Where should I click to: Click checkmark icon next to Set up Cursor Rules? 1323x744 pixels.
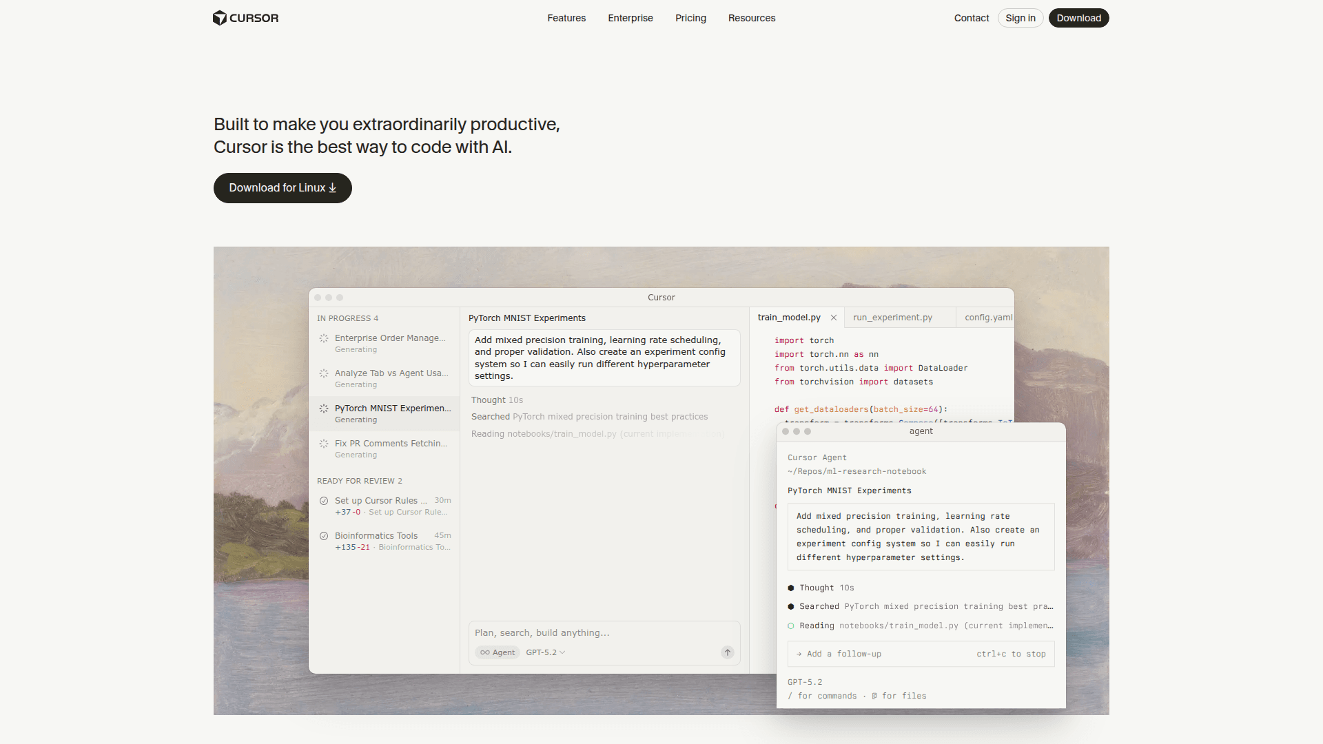pos(324,501)
